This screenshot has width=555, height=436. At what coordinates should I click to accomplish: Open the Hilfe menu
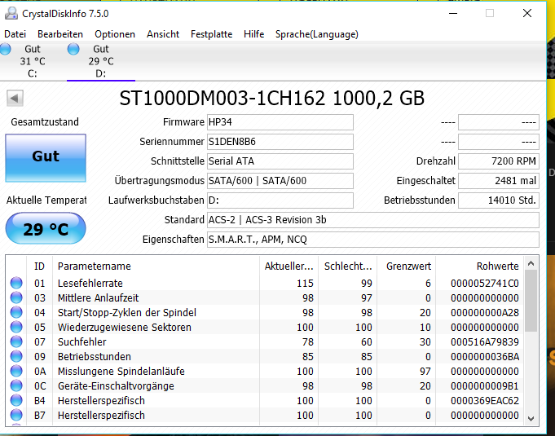pos(253,34)
